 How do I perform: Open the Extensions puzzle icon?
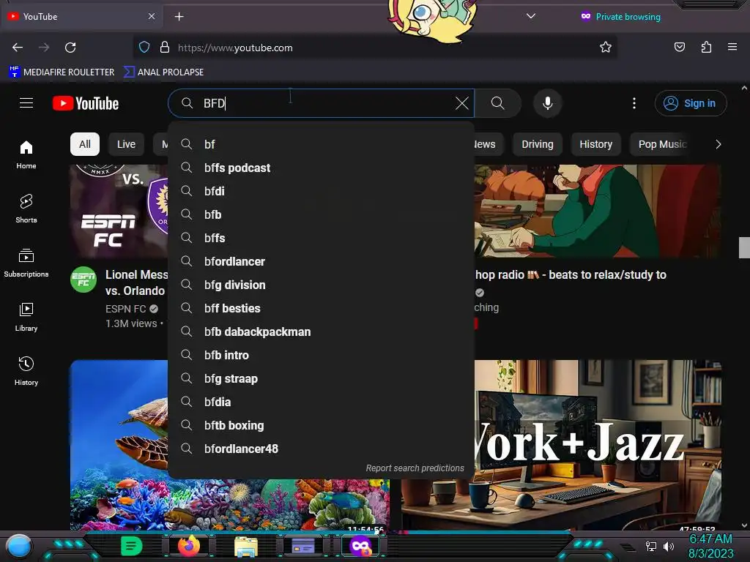pyautogui.click(x=706, y=48)
